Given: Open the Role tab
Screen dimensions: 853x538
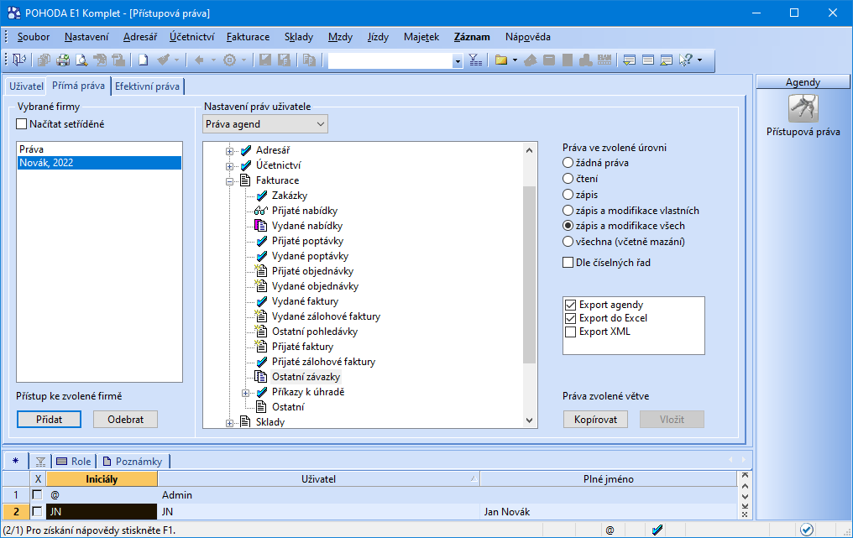Looking at the screenshot, I should tap(74, 462).
